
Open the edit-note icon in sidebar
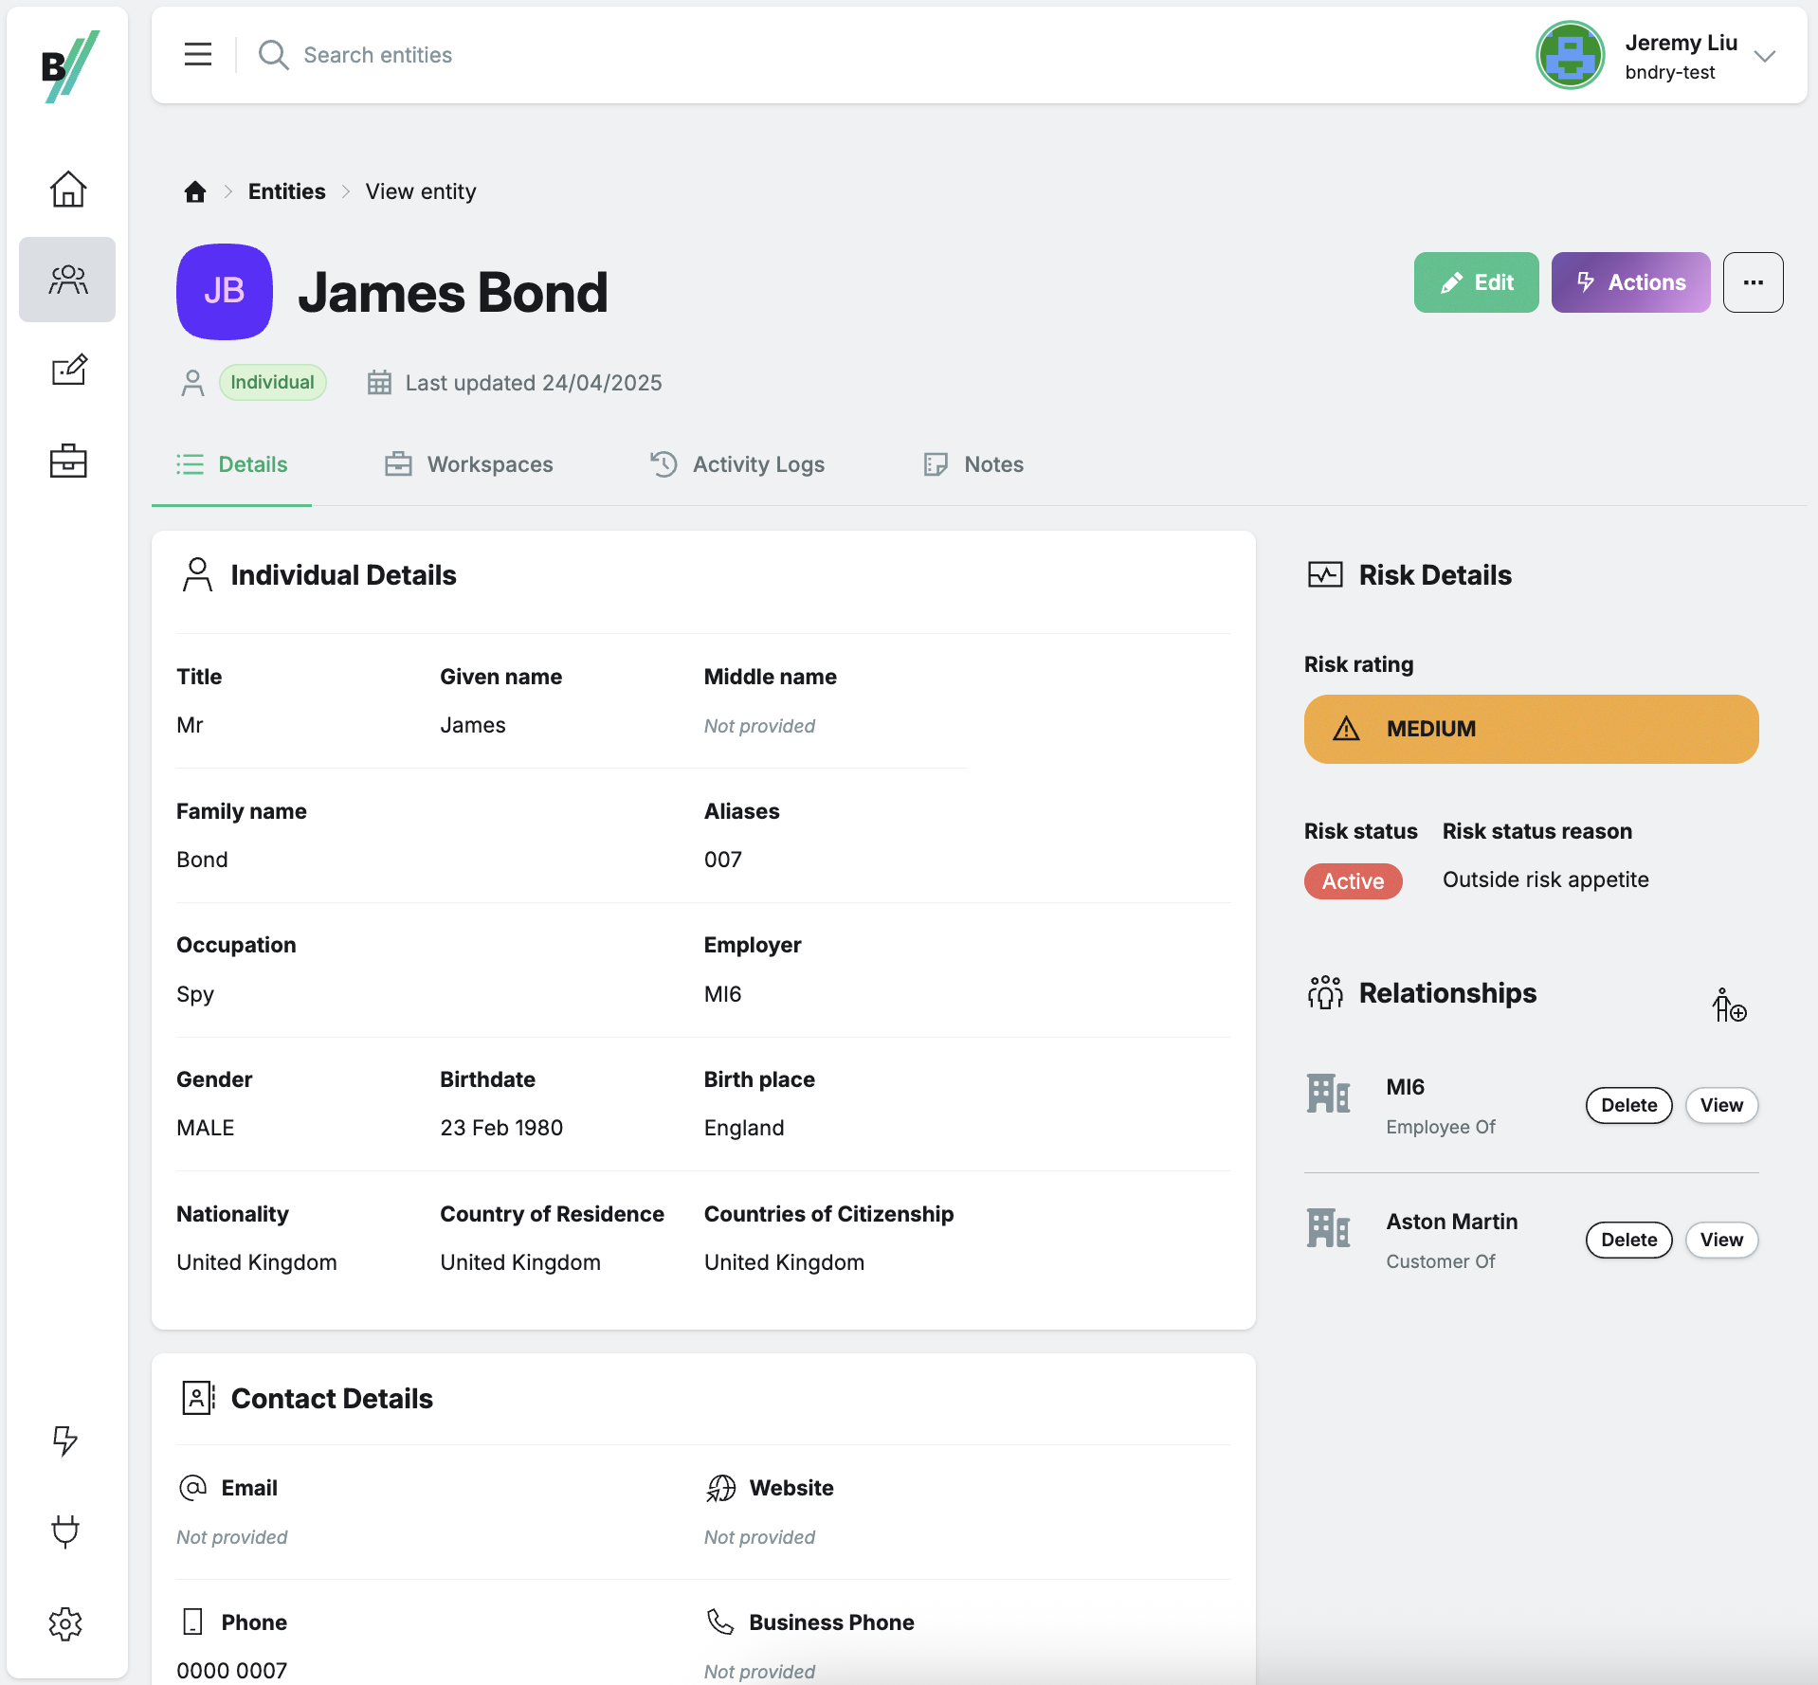68,370
